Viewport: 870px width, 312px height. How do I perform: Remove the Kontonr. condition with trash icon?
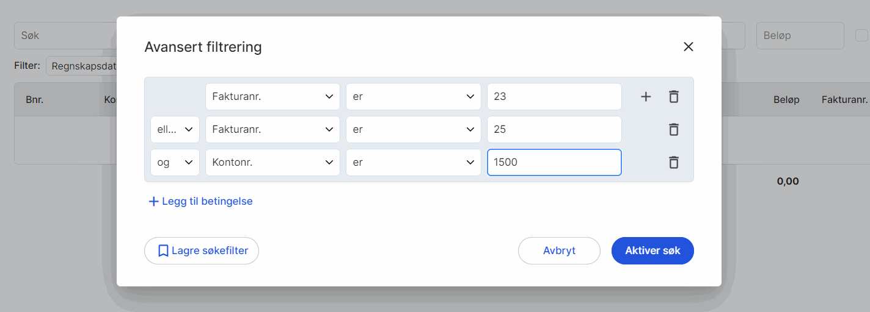[x=673, y=162]
